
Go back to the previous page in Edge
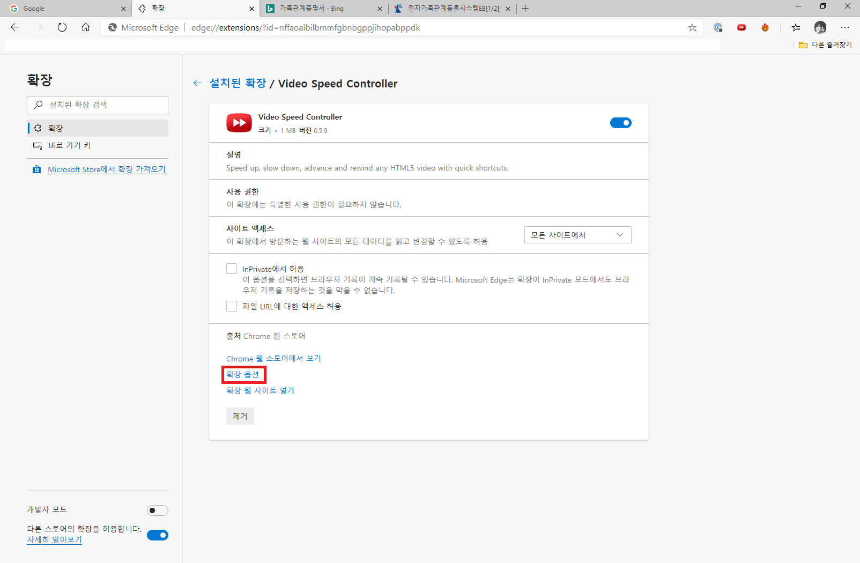click(15, 27)
